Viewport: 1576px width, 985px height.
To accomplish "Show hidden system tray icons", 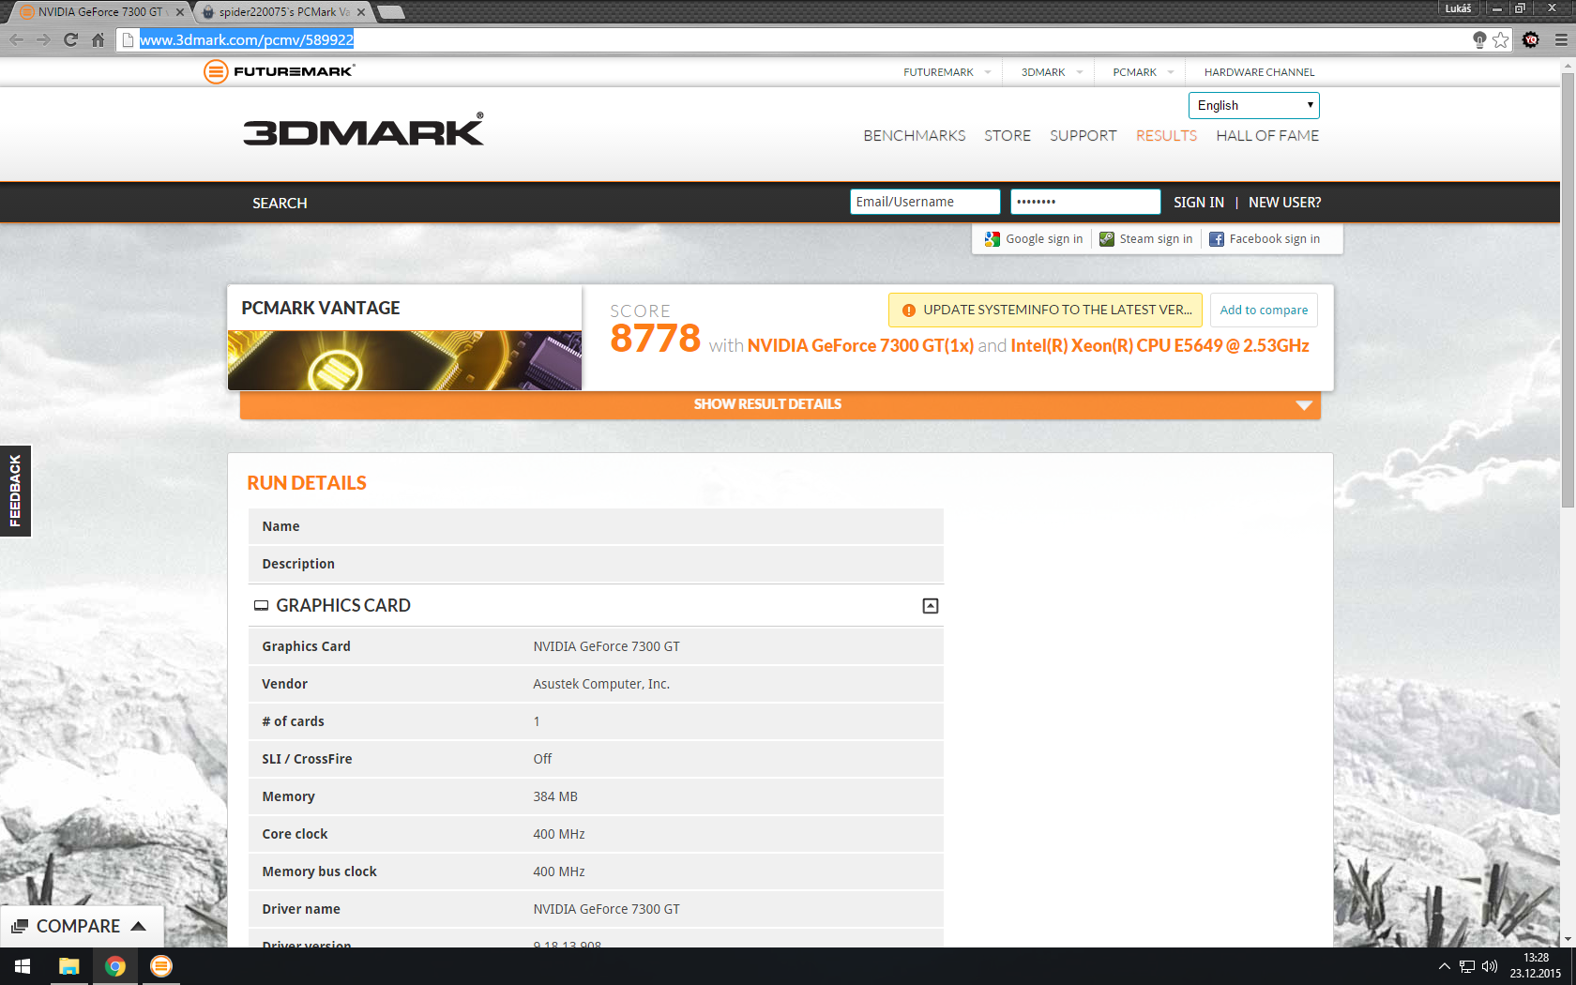I will [1445, 966].
